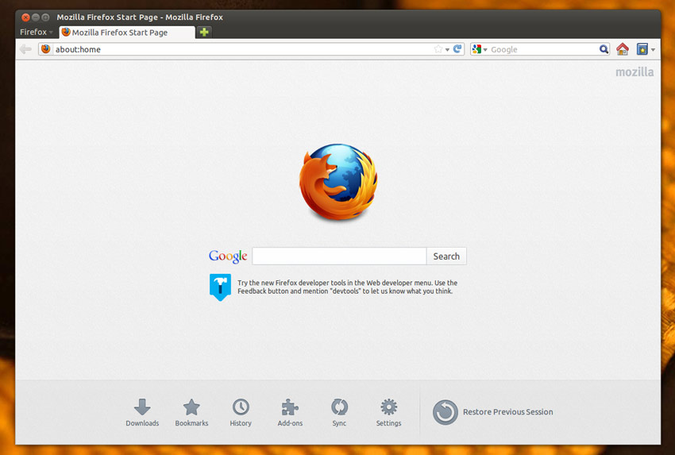Click the about:home address field
This screenshot has width=675, height=455.
[x=243, y=49]
